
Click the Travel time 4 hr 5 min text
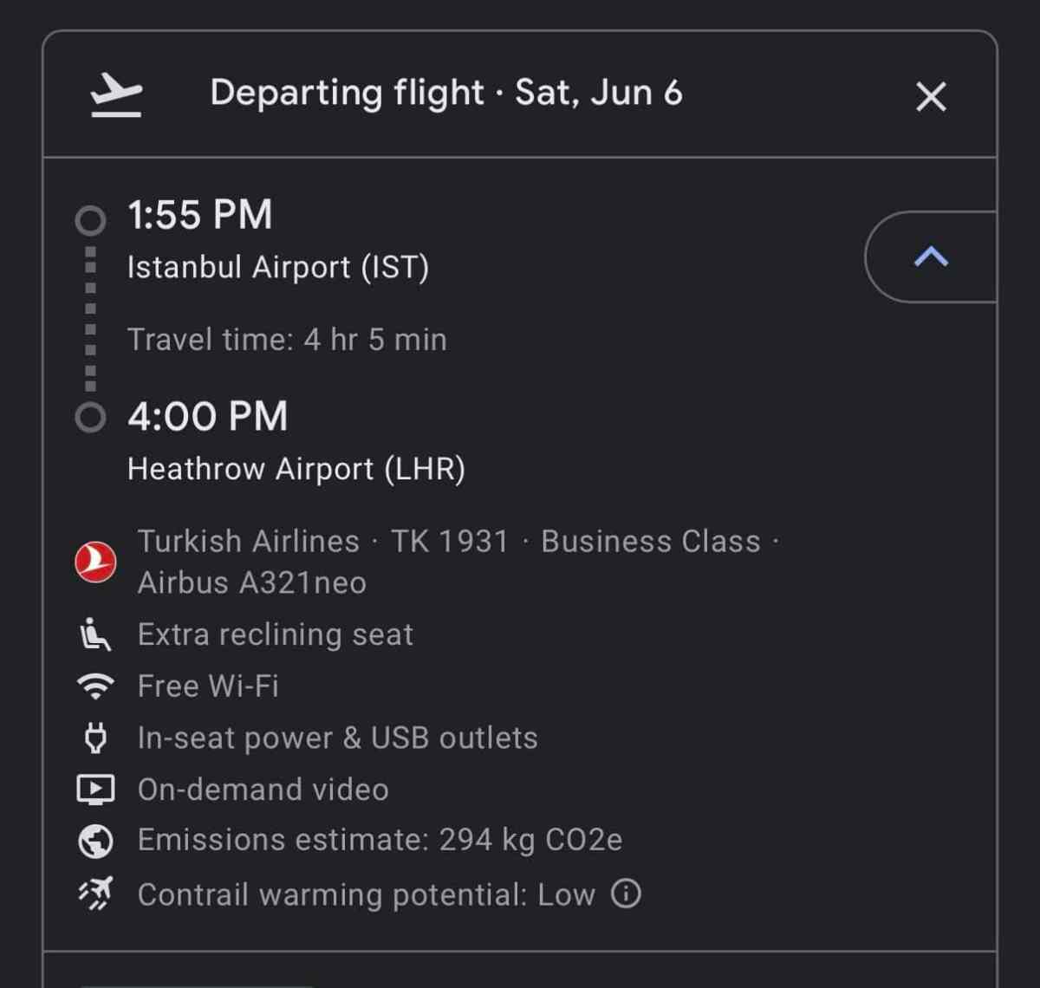pyautogui.click(x=287, y=340)
